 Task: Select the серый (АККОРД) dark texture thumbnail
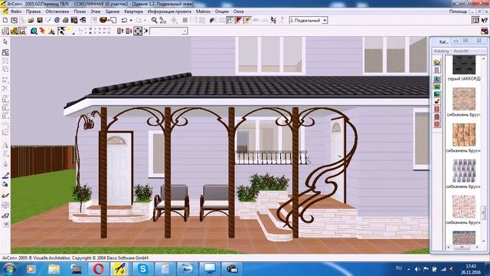pos(464,64)
